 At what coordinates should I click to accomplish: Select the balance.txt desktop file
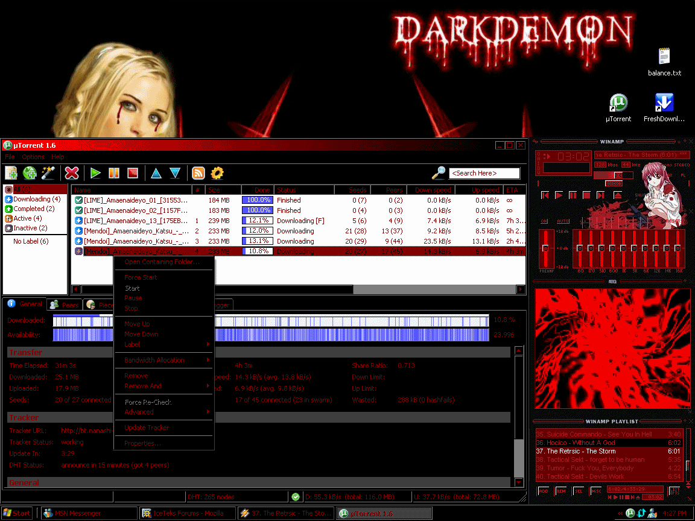pyautogui.click(x=664, y=62)
